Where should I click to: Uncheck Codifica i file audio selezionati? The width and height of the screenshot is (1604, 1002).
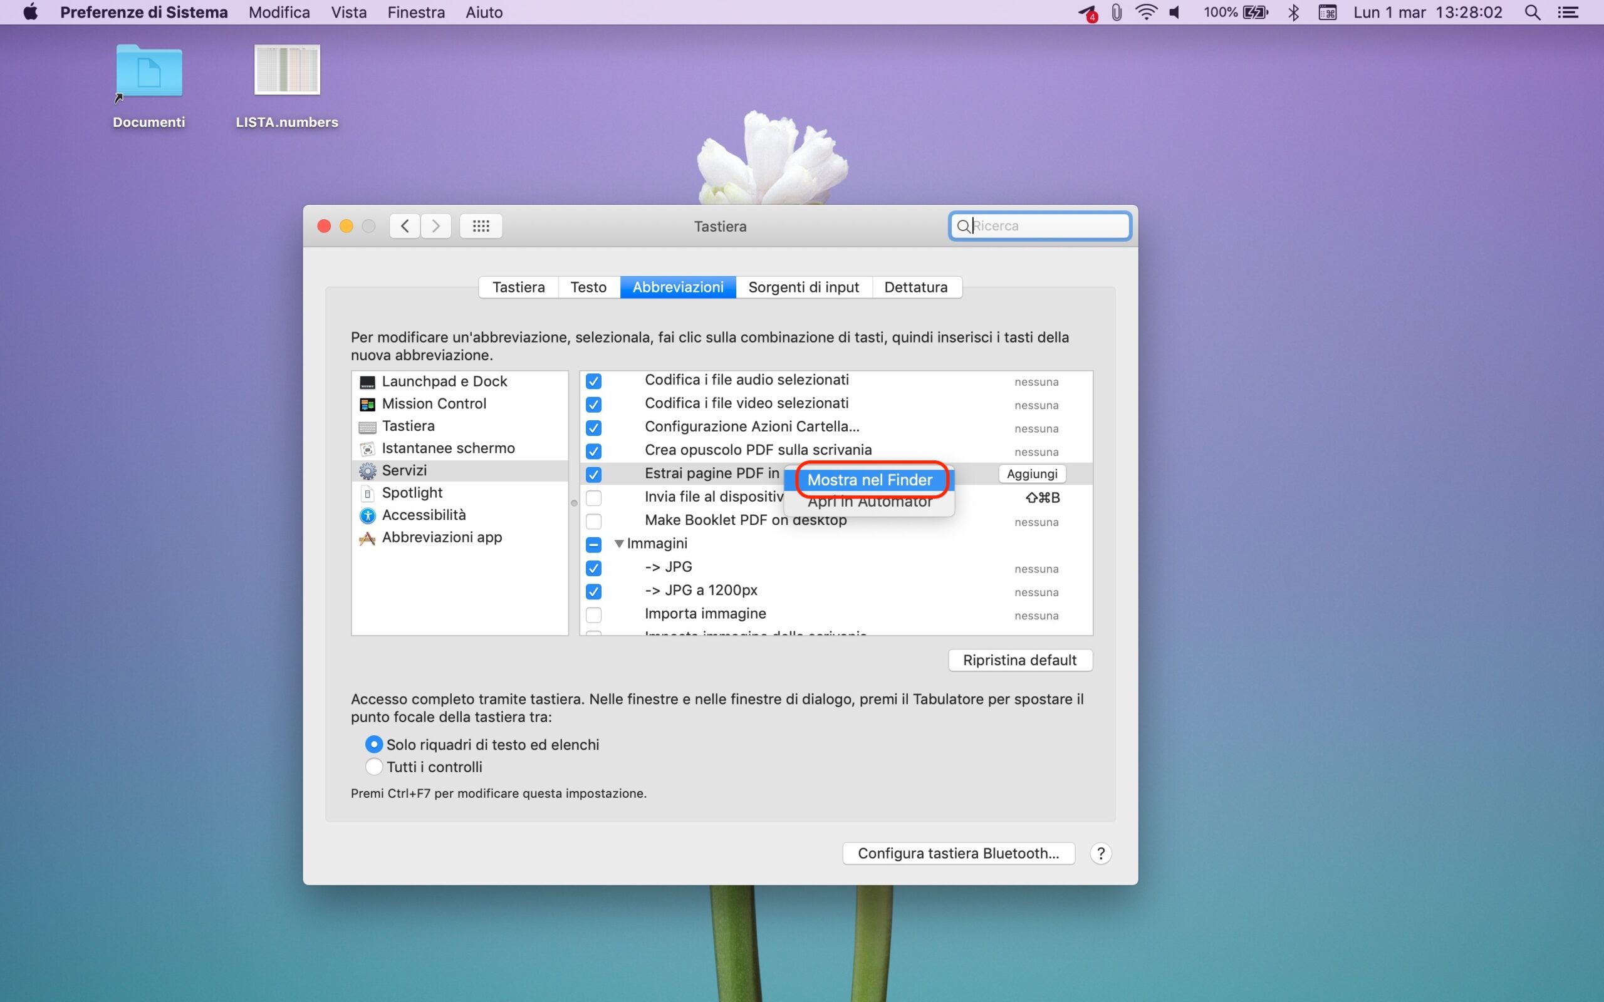click(593, 381)
